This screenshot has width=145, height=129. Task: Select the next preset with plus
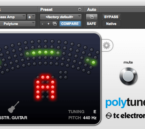pos(48,24)
